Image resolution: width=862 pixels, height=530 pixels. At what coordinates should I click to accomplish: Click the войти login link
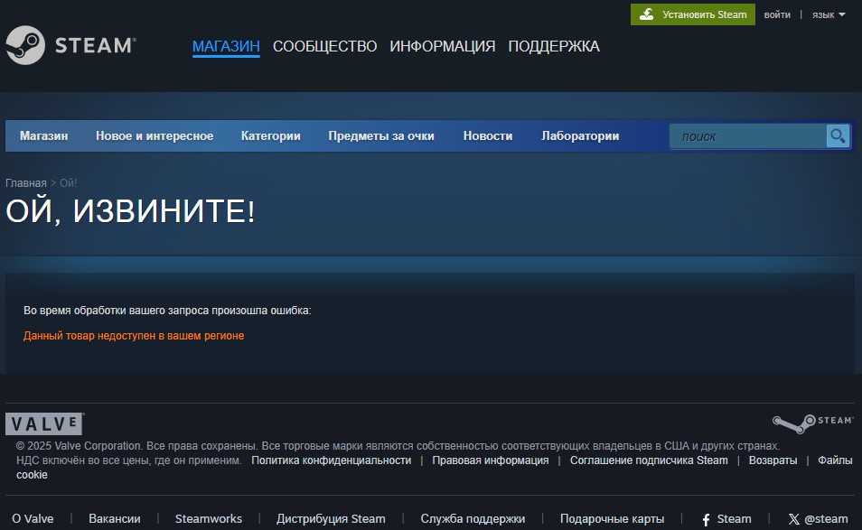pos(777,14)
